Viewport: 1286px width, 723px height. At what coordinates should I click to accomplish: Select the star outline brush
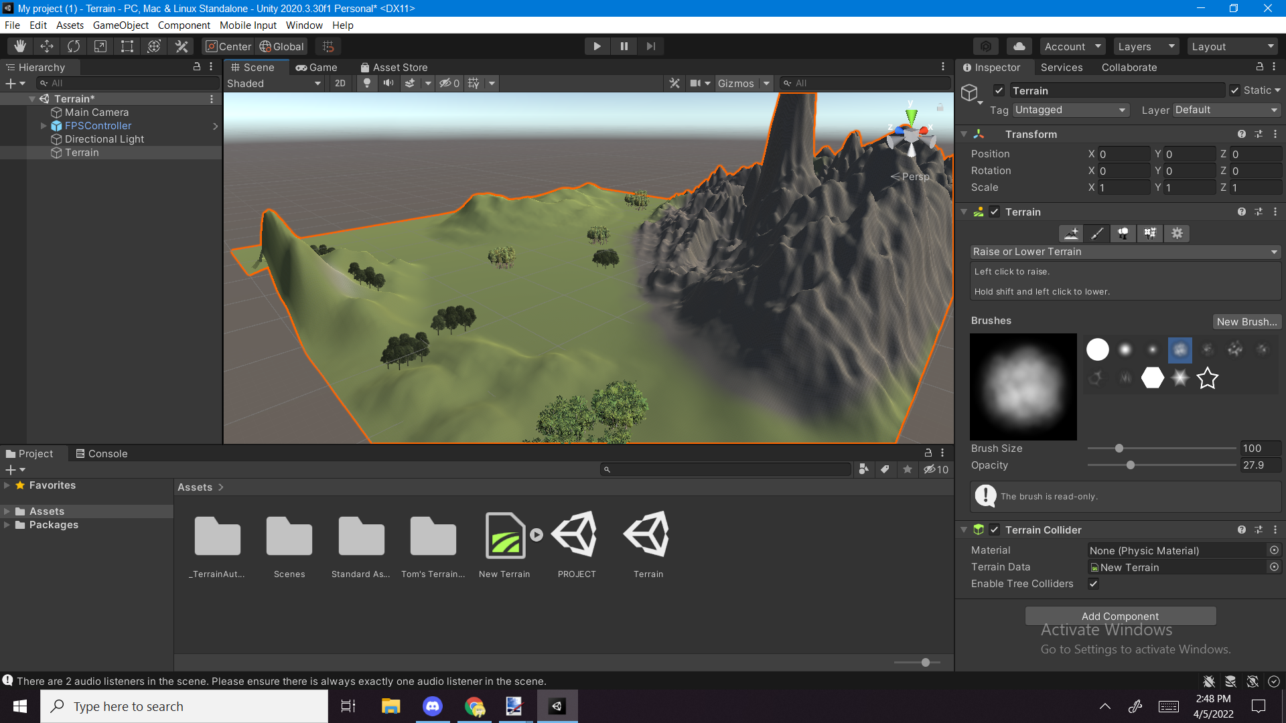pyautogui.click(x=1207, y=378)
